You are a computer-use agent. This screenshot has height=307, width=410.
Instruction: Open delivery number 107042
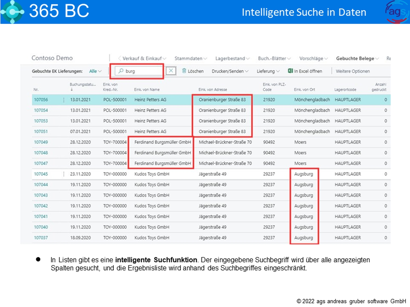point(41,206)
